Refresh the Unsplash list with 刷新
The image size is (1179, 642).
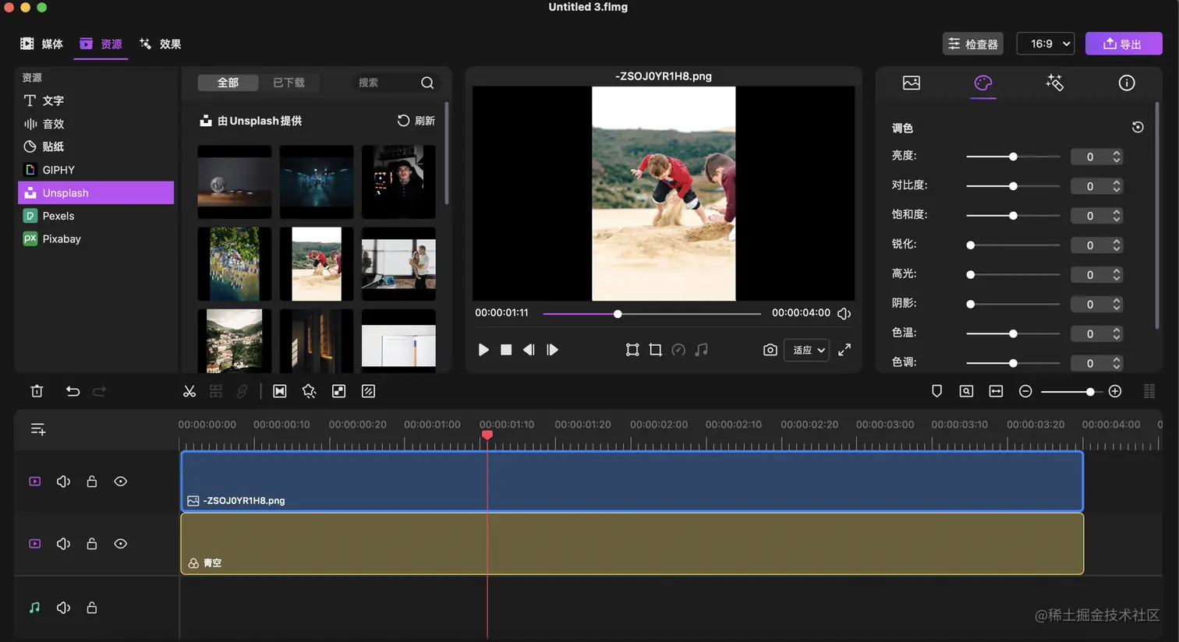point(416,121)
